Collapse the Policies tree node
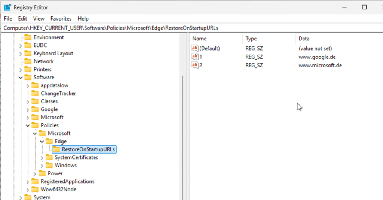The image size is (383, 200). click(x=28, y=125)
